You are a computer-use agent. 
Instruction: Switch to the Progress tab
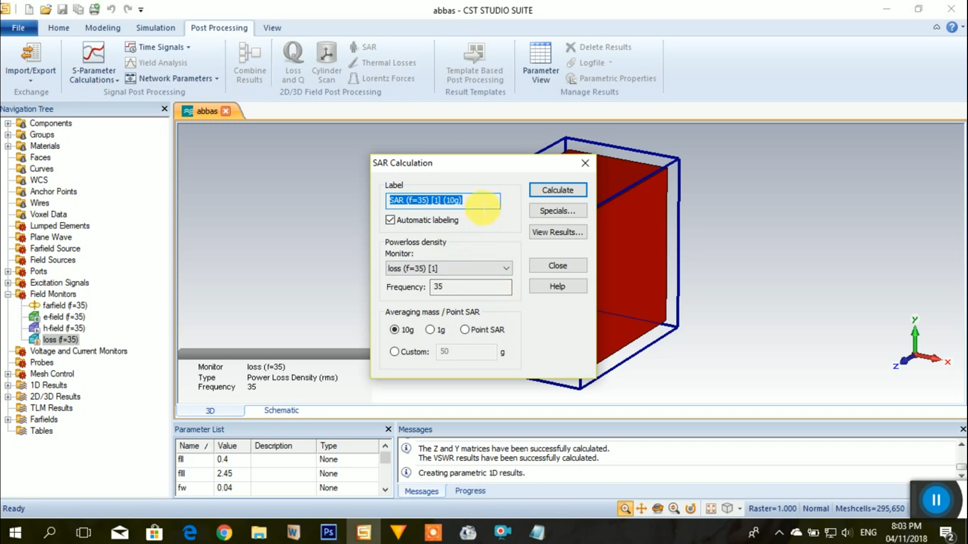coord(470,491)
